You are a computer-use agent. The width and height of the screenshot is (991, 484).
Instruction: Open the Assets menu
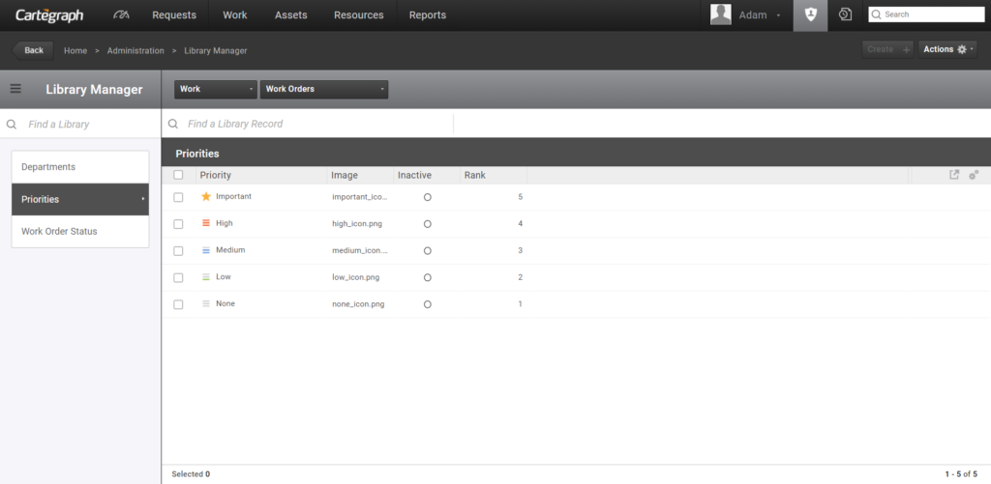[x=290, y=15]
